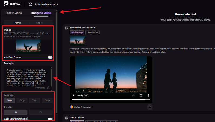
Task: Click the HitPaw logo
Action: [12, 4]
